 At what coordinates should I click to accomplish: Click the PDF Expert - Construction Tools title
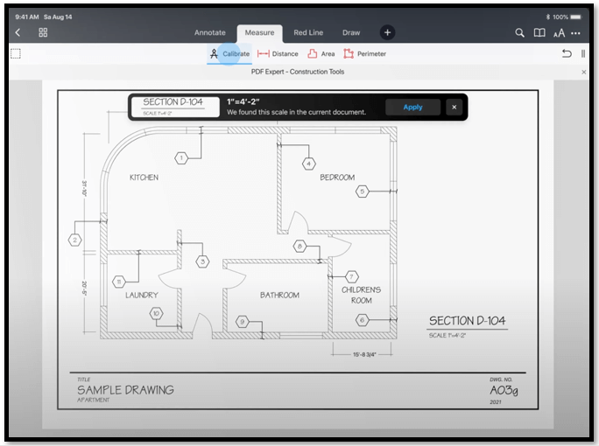click(x=298, y=72)
